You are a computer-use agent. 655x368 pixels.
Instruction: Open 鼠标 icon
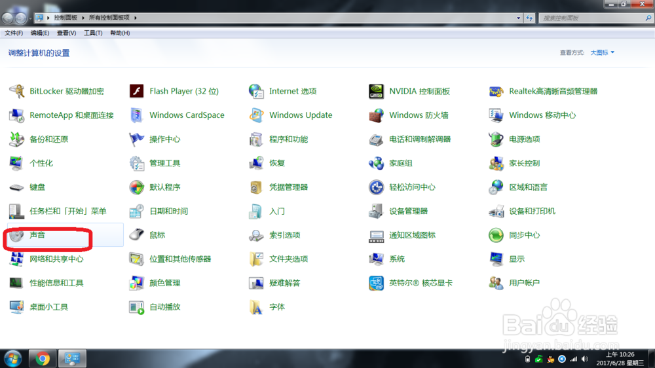pyautogui.click(x=137, y=235)
